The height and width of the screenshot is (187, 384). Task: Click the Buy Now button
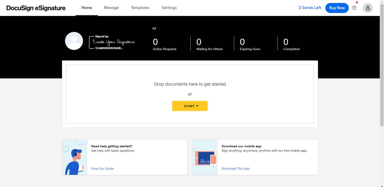[x=337, y=8]
